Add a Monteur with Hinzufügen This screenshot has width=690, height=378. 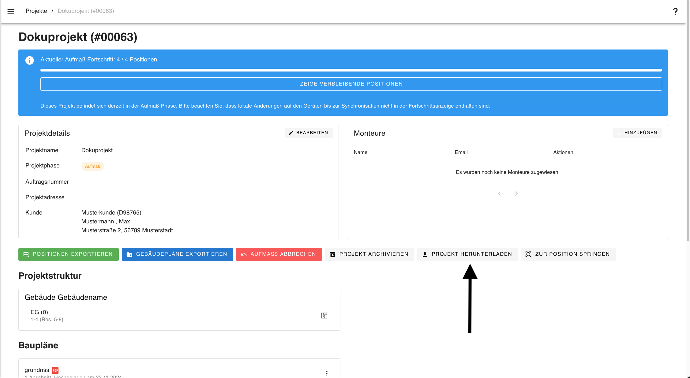click(637, 133)
